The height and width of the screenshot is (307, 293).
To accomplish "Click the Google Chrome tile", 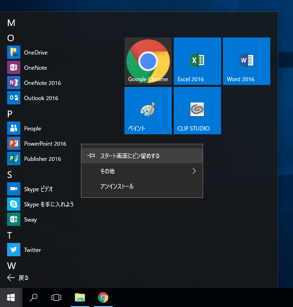I will pos(148,61).
